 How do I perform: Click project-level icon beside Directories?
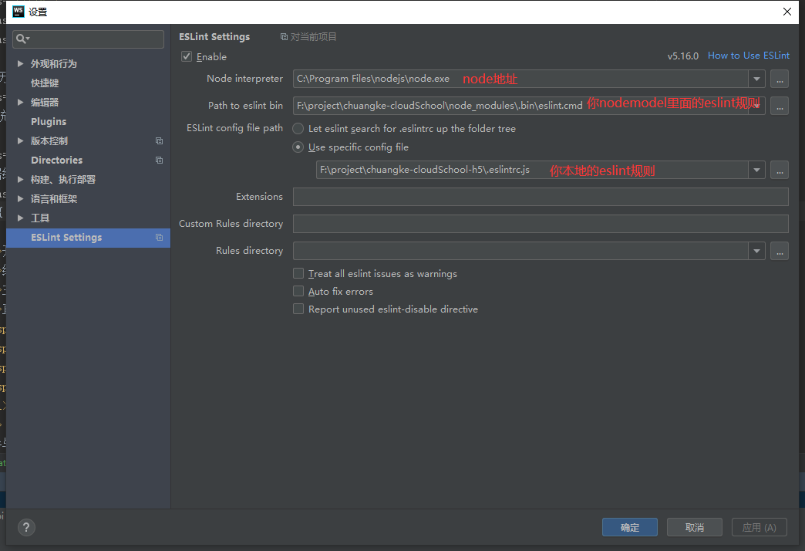[159, 161]
